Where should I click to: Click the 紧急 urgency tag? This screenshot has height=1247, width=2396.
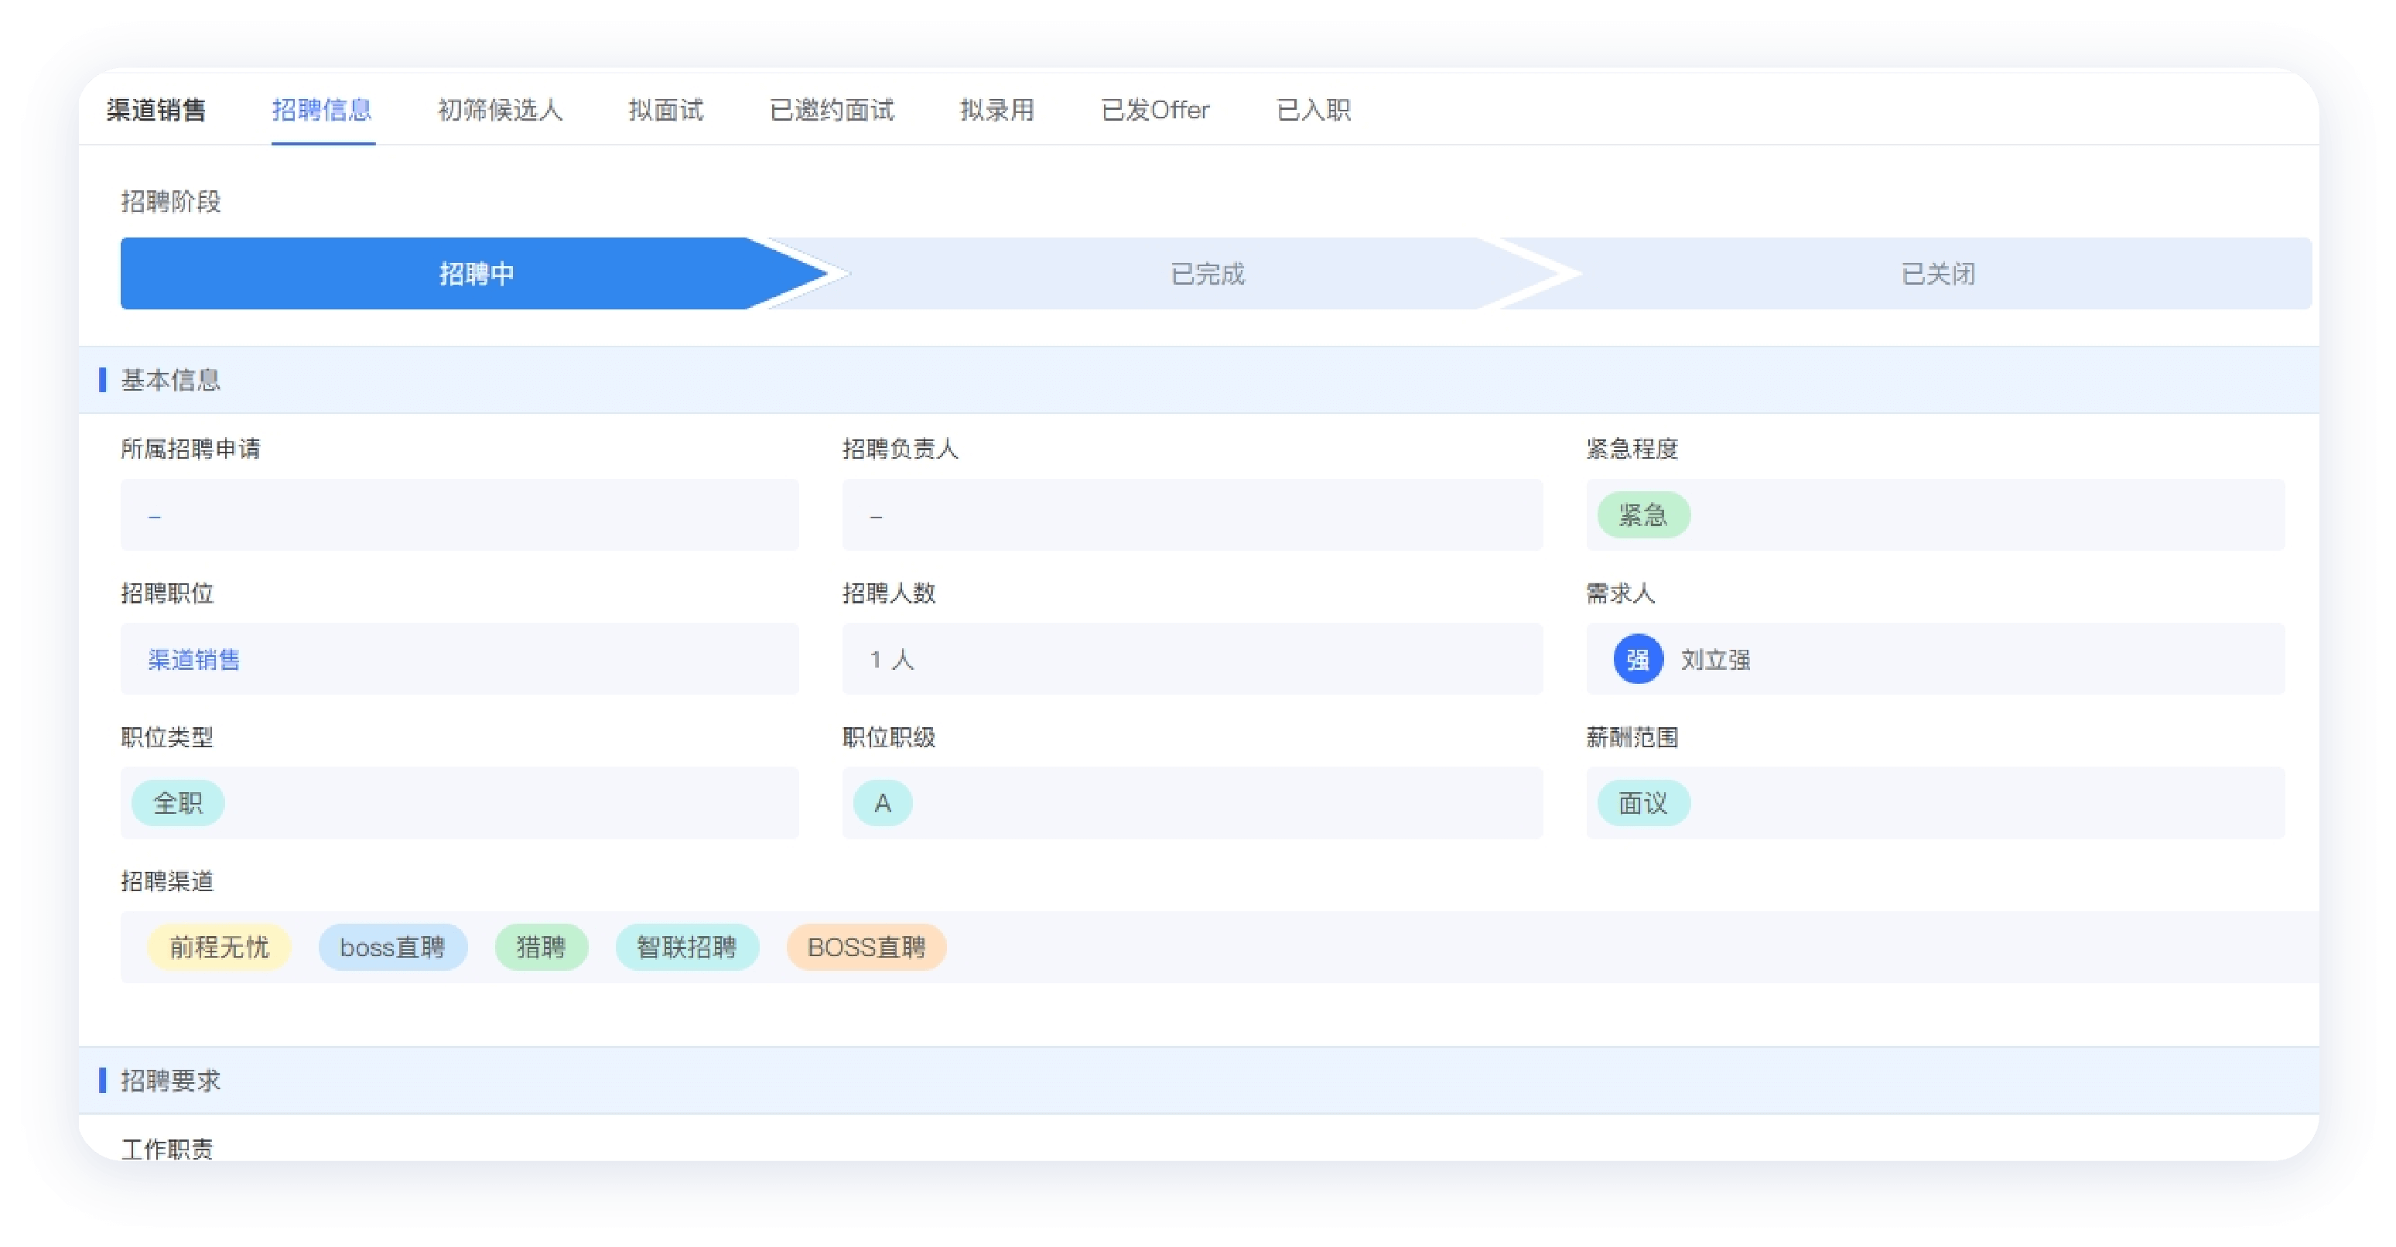(1643, 515)
